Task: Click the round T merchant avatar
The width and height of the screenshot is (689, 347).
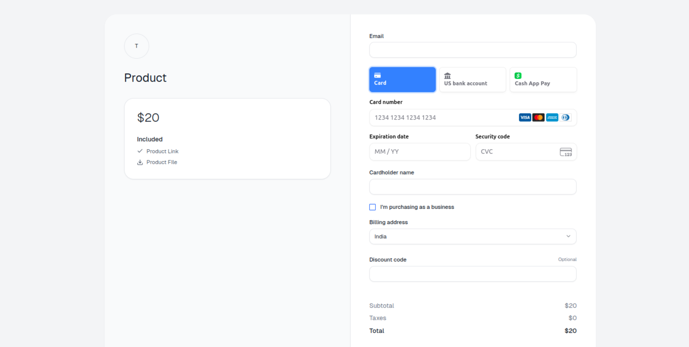Action: pos(137,46)
